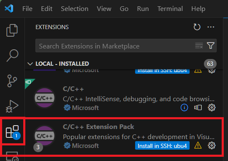228x161 pixels.
Task: Open the Run and Debug view
Action: tap(12, 106)
